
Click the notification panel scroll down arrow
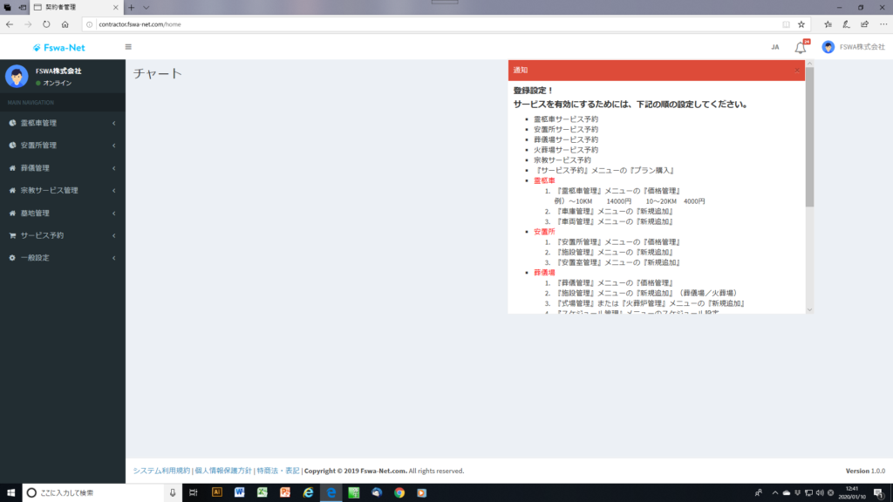(809, 310)
